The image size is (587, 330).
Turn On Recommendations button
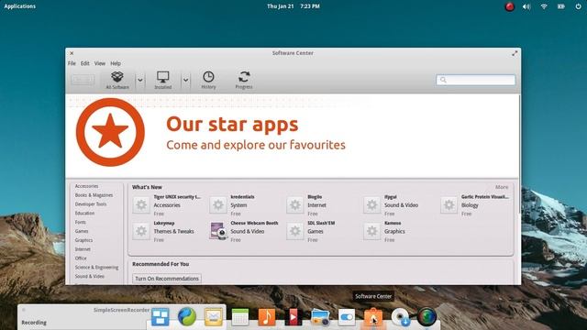coord(167,279)
